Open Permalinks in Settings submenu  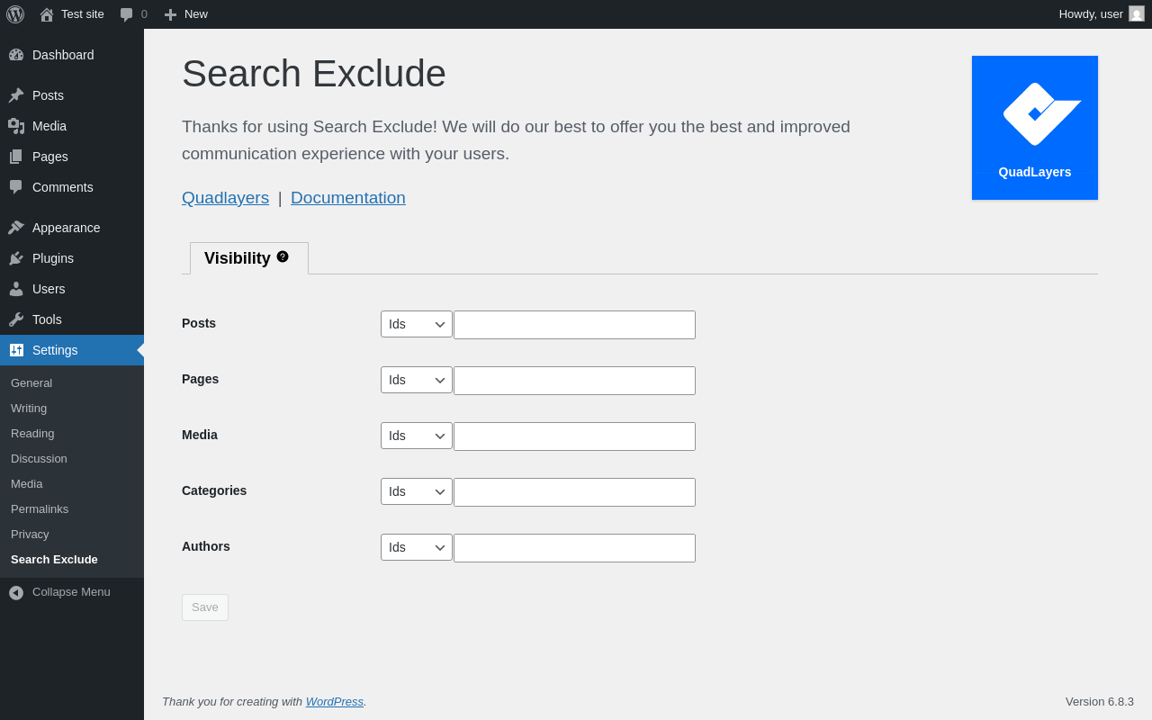40,508
